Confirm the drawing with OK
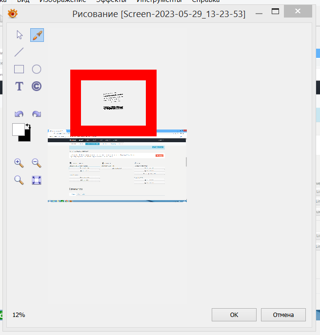320x335 pixels. tap(234, 315)
